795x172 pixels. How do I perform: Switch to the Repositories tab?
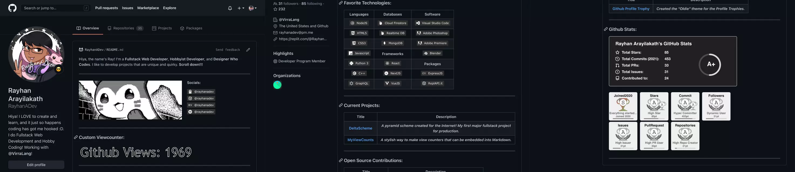125,28
